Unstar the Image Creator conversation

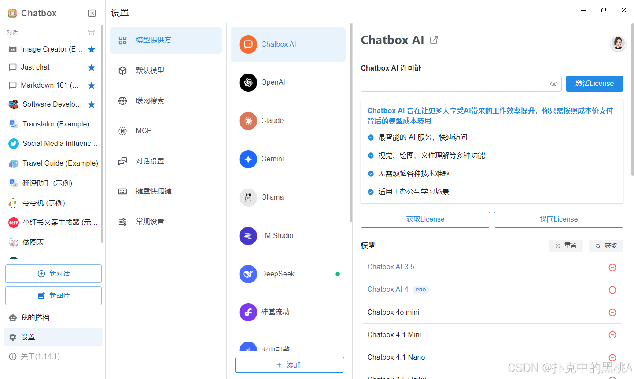[x=92, y=49]
